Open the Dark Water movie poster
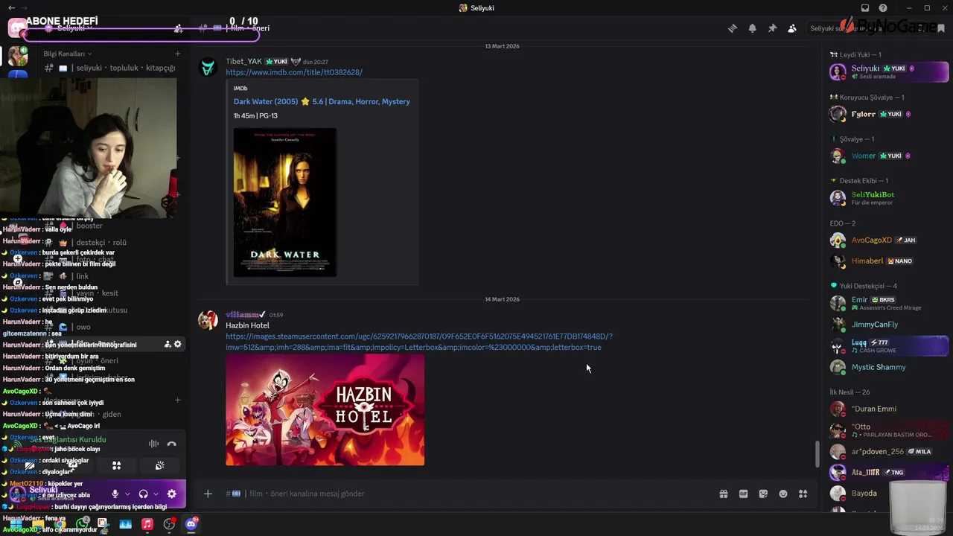 285,202
